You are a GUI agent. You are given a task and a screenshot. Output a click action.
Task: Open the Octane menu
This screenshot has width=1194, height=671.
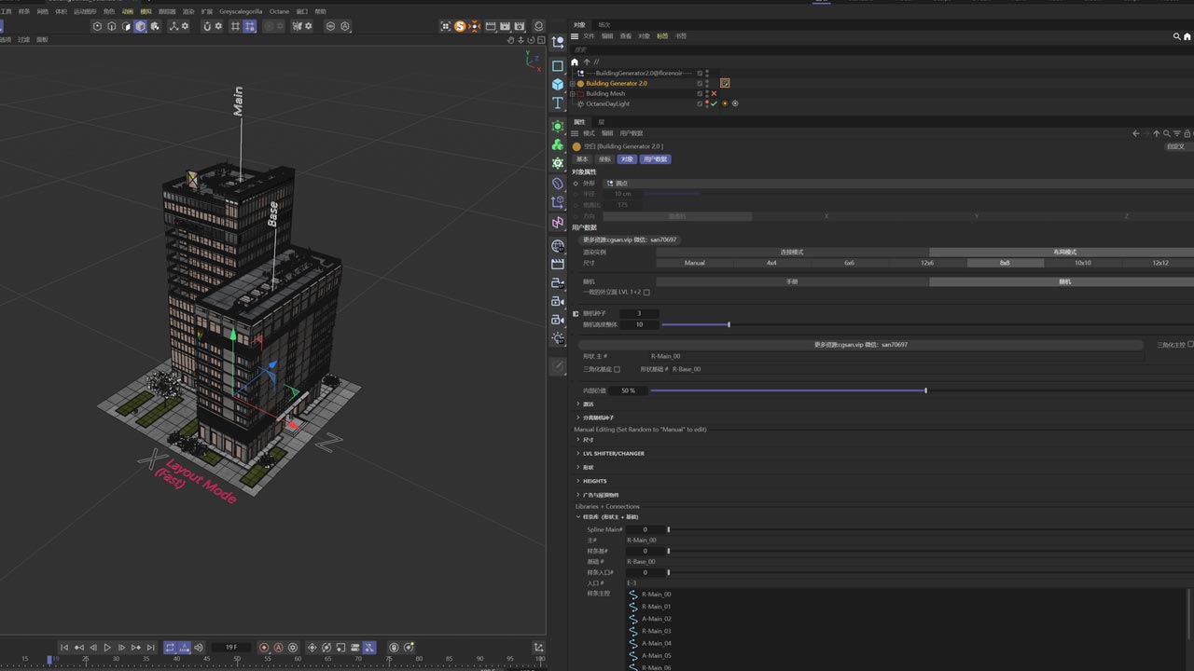279,12
